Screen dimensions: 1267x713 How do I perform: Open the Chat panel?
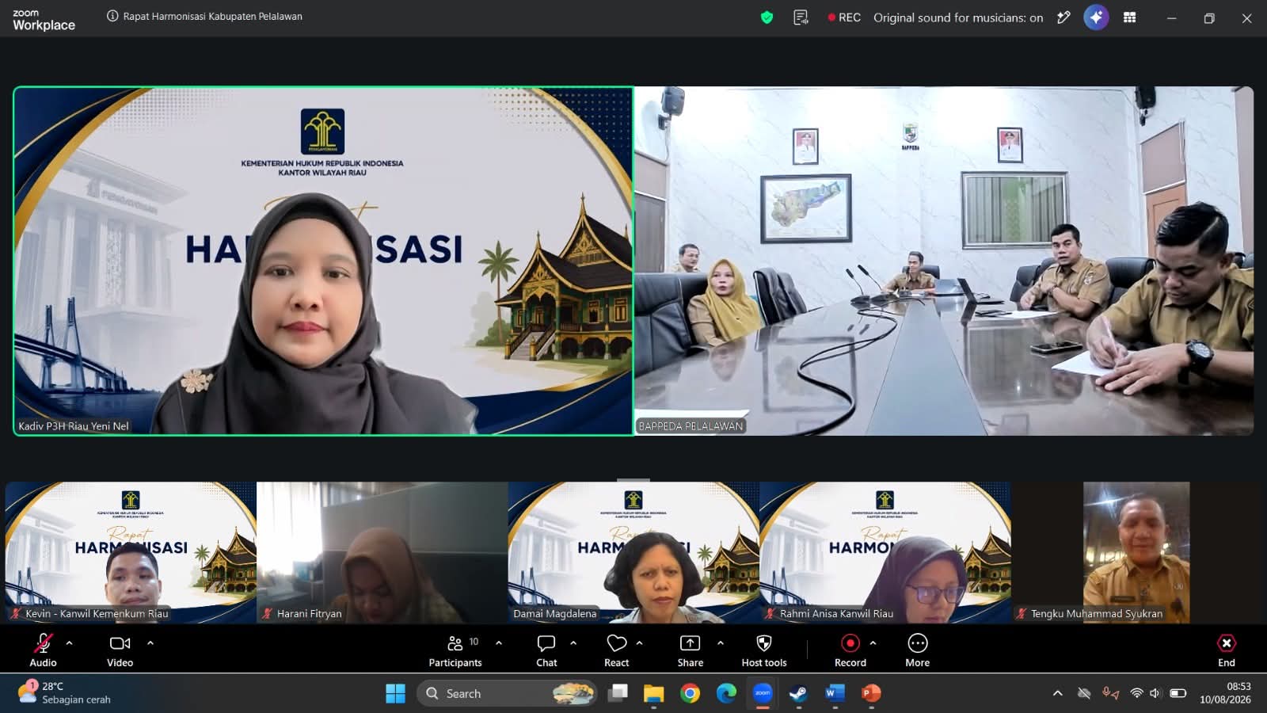click(546, 650)
